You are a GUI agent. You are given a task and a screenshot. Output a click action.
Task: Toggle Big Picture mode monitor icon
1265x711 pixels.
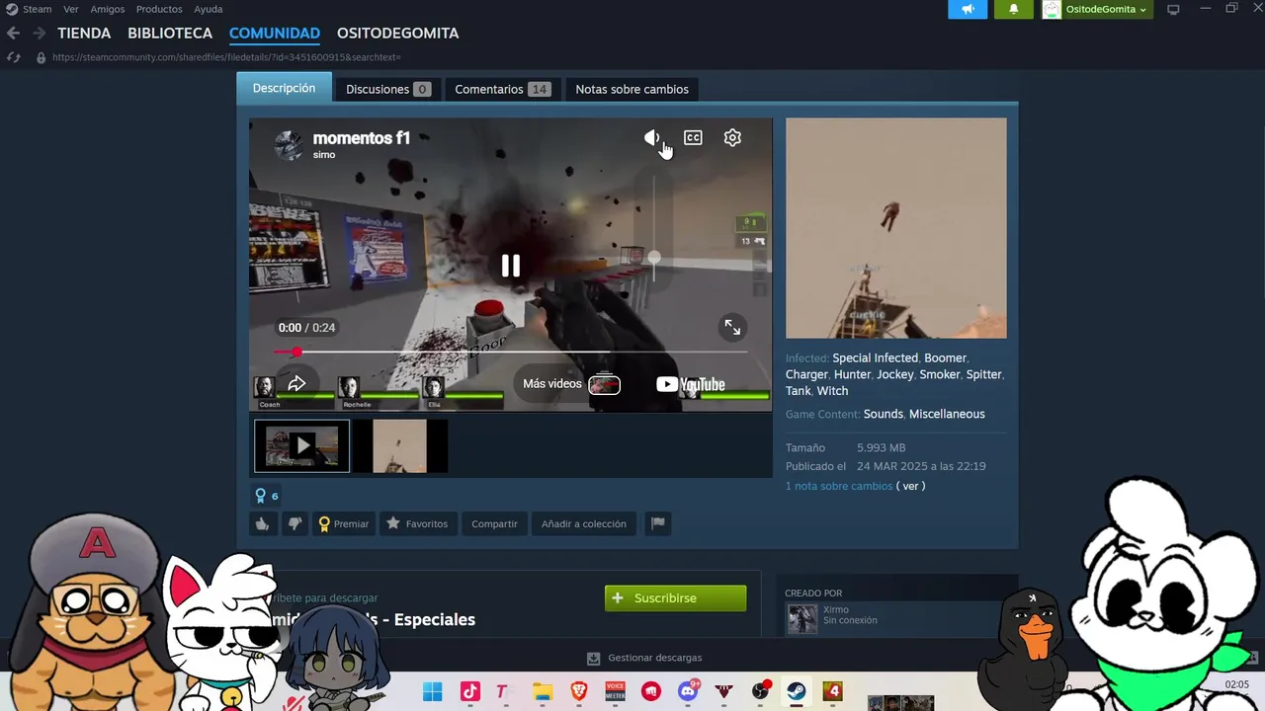[1173, 9]
